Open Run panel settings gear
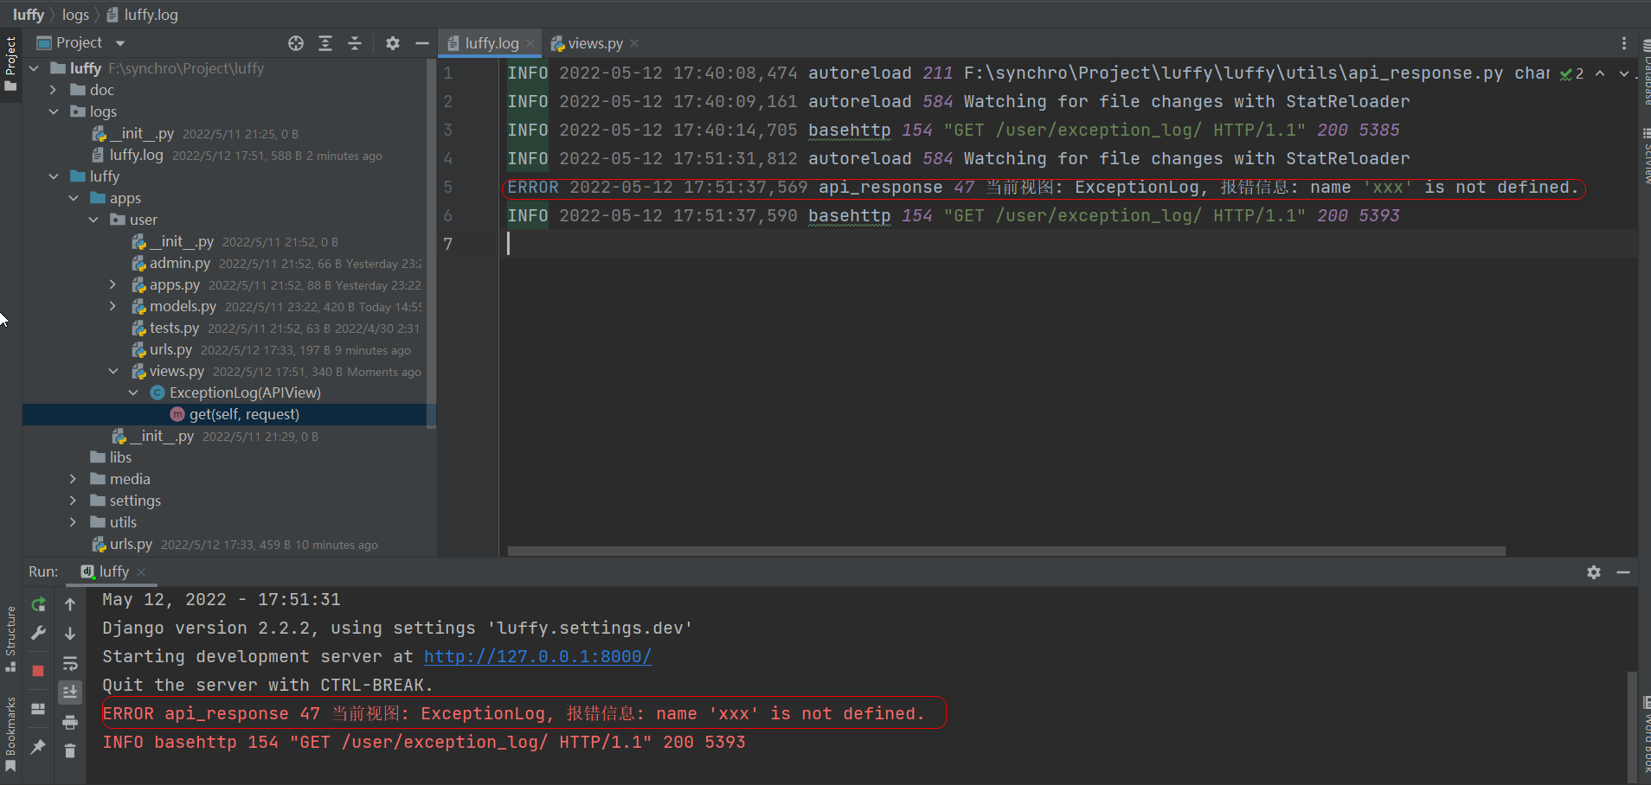This screenshot has width=1651, height=785. (x=1594, y=572)
